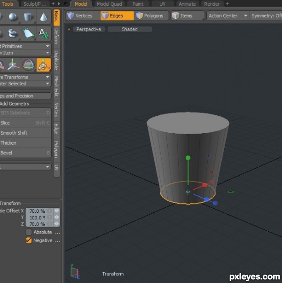Click the ellipsis next to Absolute
This screenshot has height=283, width=282.
coord(57,233)
